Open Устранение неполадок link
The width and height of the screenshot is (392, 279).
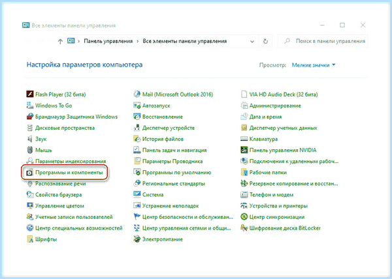click(171, 206)
